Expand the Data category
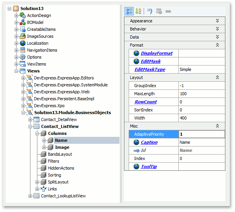235x212 pixels. coord(217,37)
